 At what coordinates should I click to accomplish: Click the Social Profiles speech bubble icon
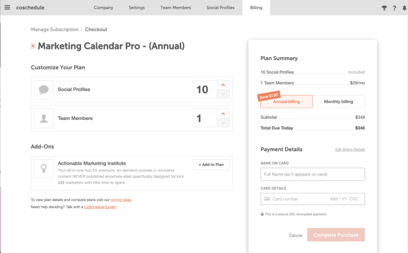[43, 90]
